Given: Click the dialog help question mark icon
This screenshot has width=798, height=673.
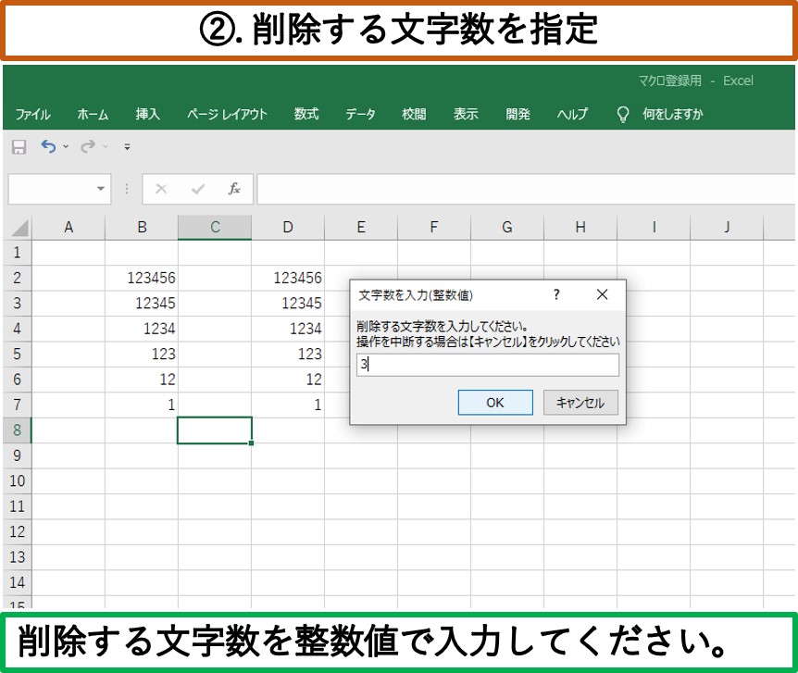Looking at the screenshot, I should pyautogui.click(x=556, y=294).
